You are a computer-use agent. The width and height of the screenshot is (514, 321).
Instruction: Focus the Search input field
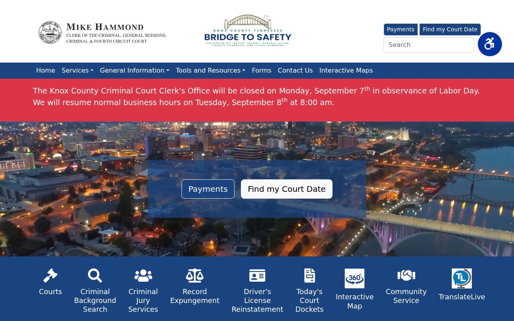429,45
